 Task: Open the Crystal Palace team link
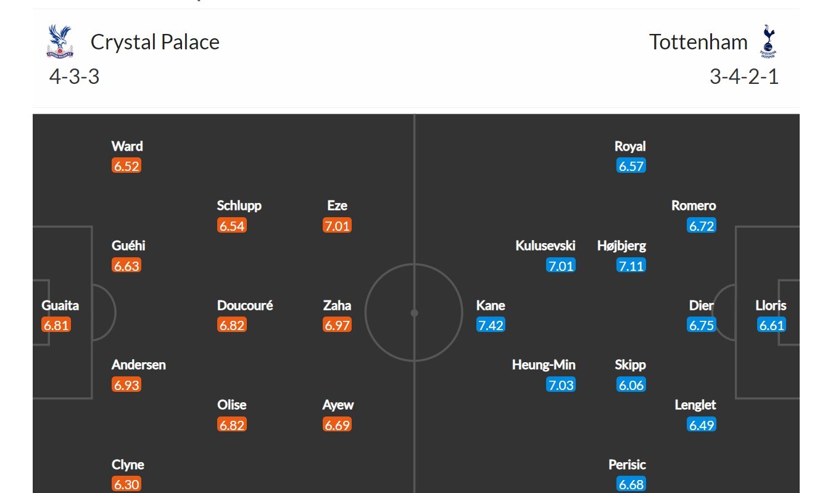point(155,42)
